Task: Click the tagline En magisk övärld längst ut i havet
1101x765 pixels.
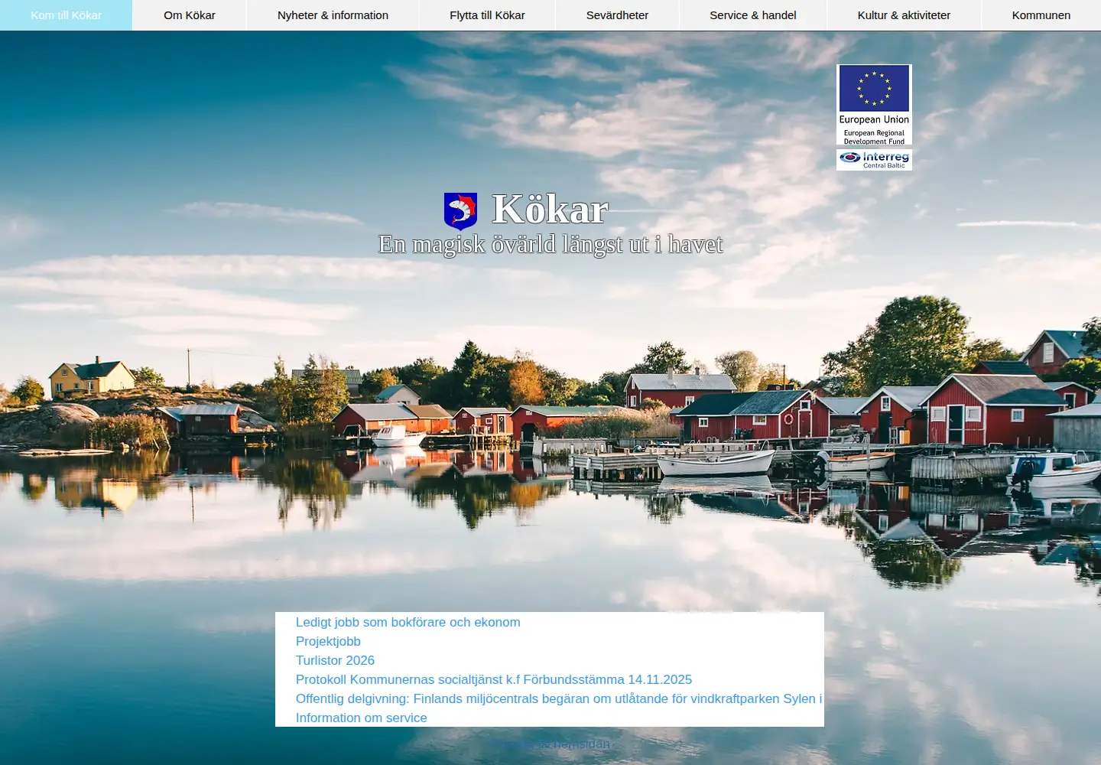Action: pyautogui.click(x=550, y=245)
